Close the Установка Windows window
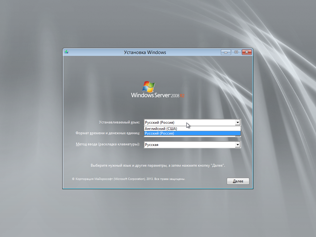The image size is (316, 237). pos(247,52)
